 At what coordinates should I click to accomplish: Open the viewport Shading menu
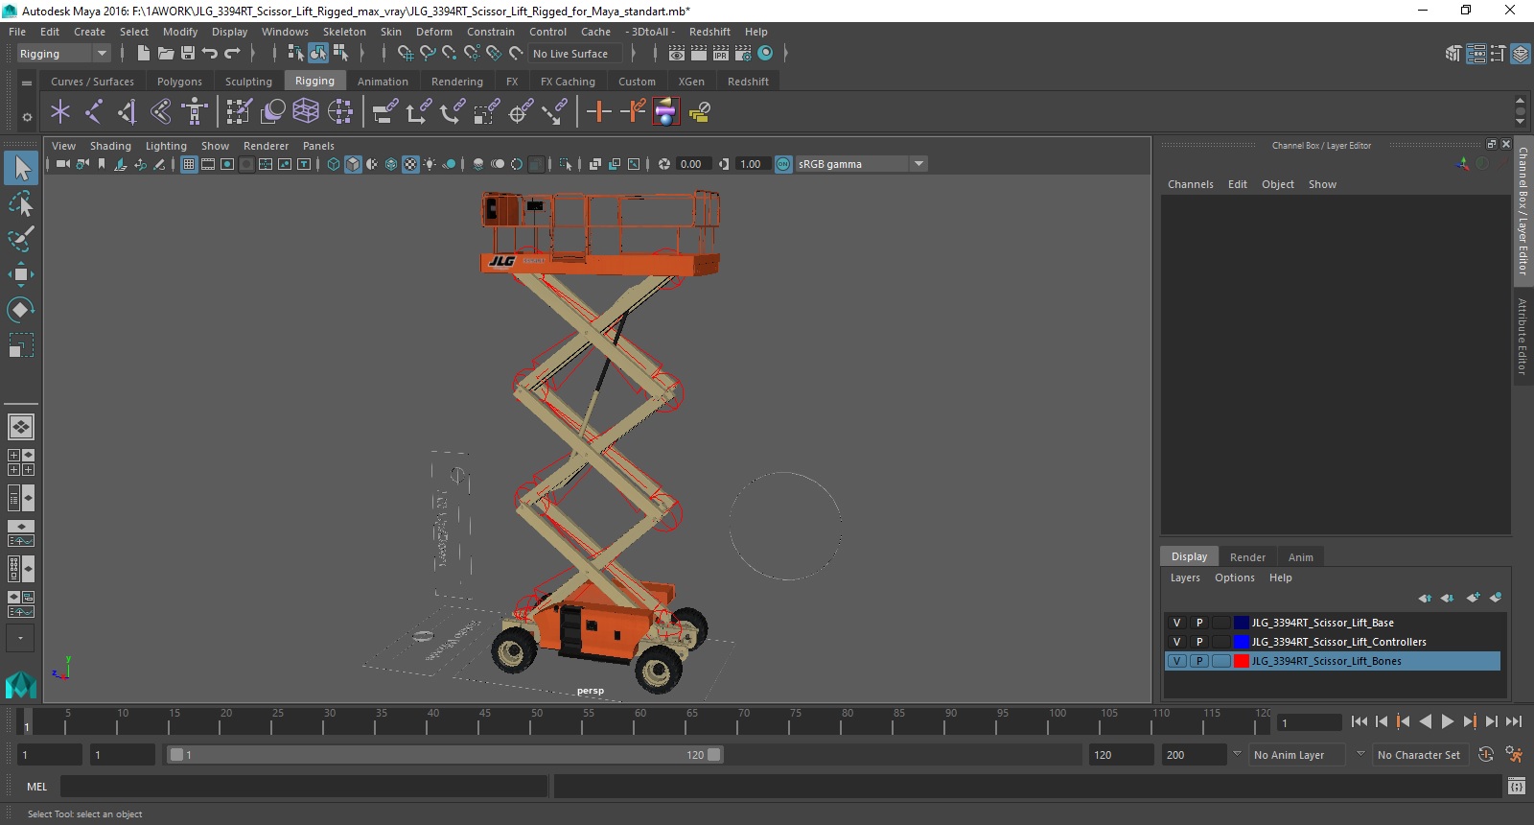pos(110,146)
